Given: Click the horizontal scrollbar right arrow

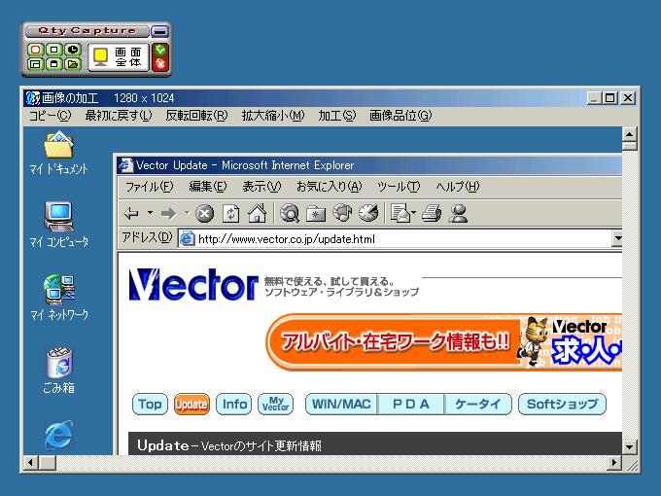Looking at the screenshot, I should (613, 463).
